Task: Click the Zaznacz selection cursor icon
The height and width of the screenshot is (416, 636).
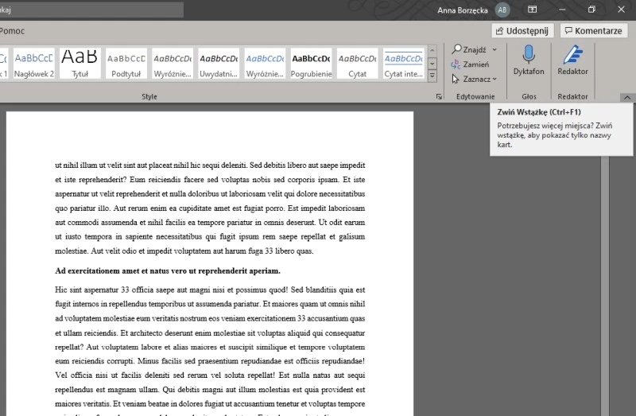Action: (456, 79)
